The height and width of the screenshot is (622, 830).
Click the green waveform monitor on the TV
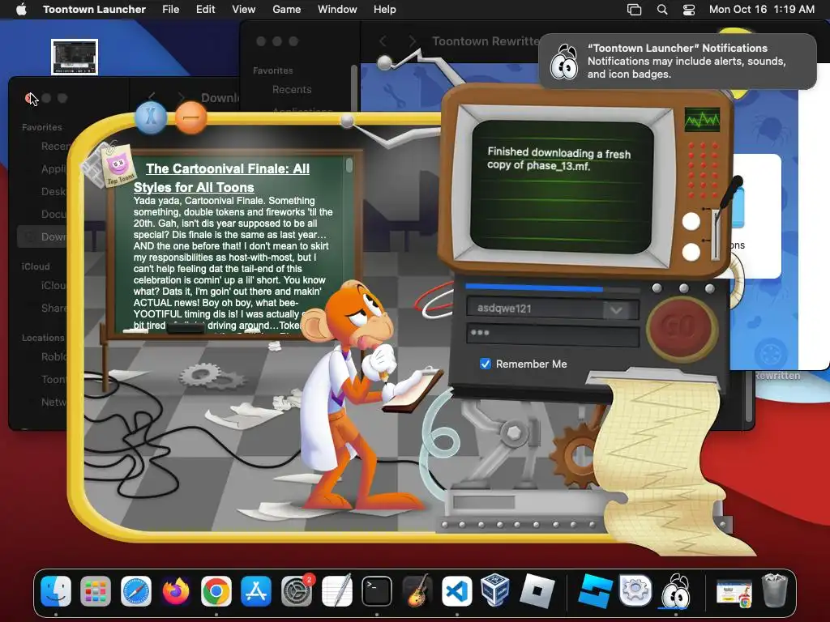click(702, 120)
